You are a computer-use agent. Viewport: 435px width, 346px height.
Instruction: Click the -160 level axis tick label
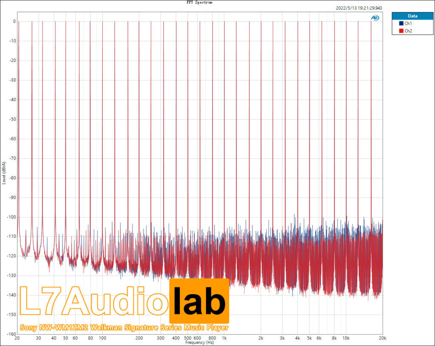pyautogui.click(x=11, y=334)
